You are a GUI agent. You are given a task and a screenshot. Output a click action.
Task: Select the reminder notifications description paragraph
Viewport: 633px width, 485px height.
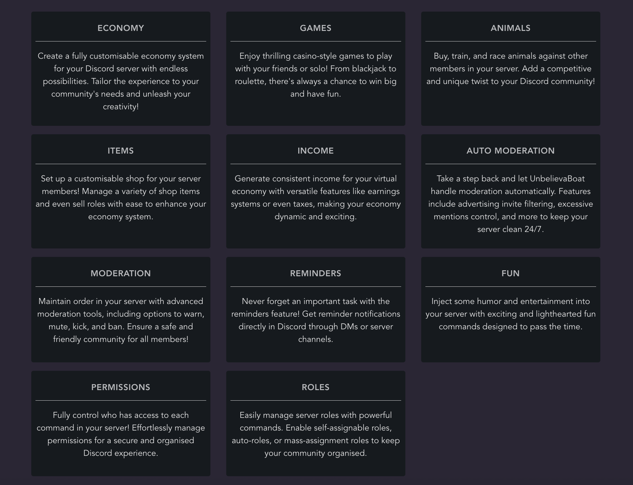[315, 320]
